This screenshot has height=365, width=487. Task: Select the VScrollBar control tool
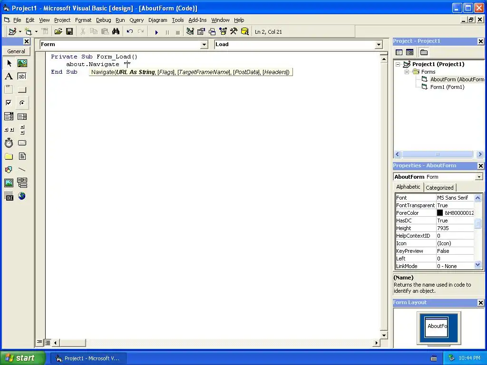(22, 130)
